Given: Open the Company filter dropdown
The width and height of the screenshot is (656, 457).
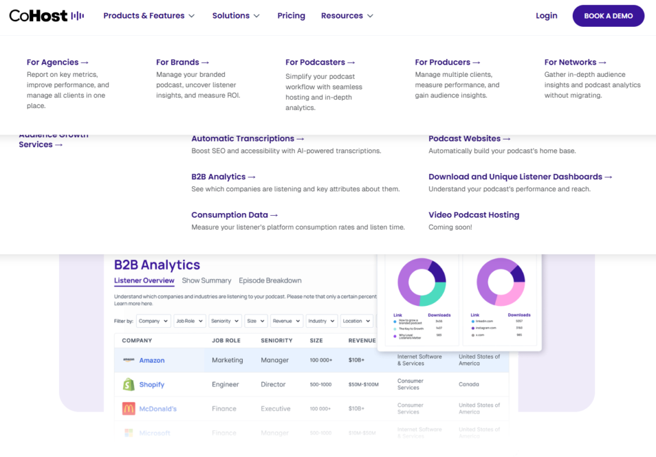Looking at the screenshot, I should [153, 321].
